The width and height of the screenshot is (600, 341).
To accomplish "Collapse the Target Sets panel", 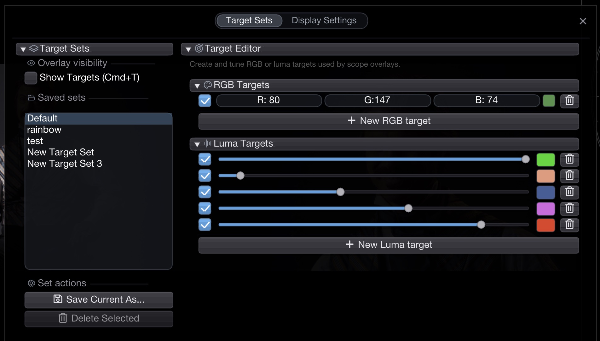I will (23, 49).
